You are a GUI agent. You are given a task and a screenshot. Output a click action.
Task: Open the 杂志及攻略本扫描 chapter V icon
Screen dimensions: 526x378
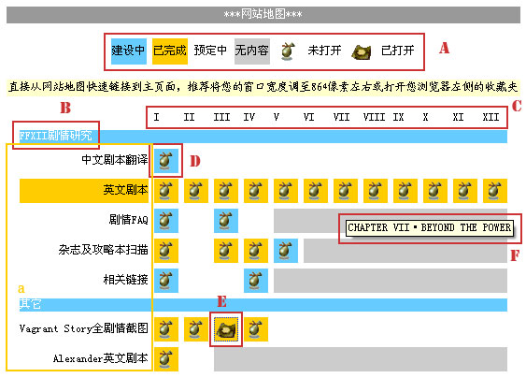point(286,251)
